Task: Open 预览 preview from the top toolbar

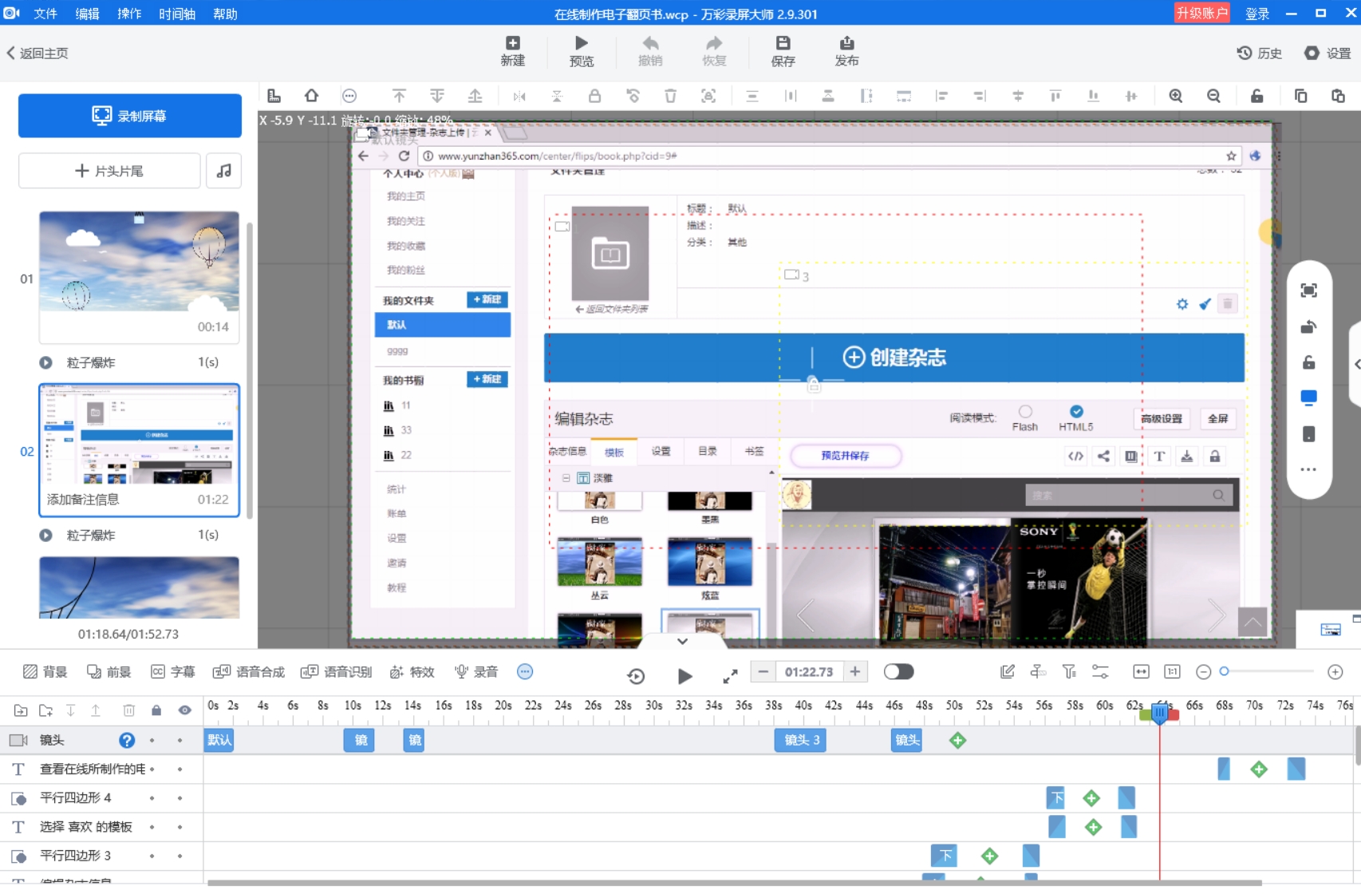Action: 582,51
